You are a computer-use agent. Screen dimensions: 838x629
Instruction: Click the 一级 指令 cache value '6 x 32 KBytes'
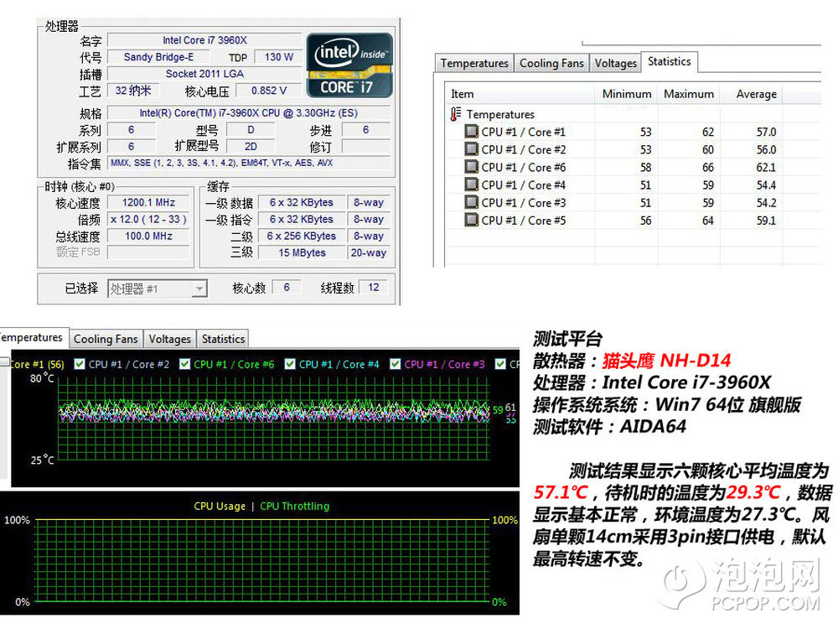pos(302,219)
